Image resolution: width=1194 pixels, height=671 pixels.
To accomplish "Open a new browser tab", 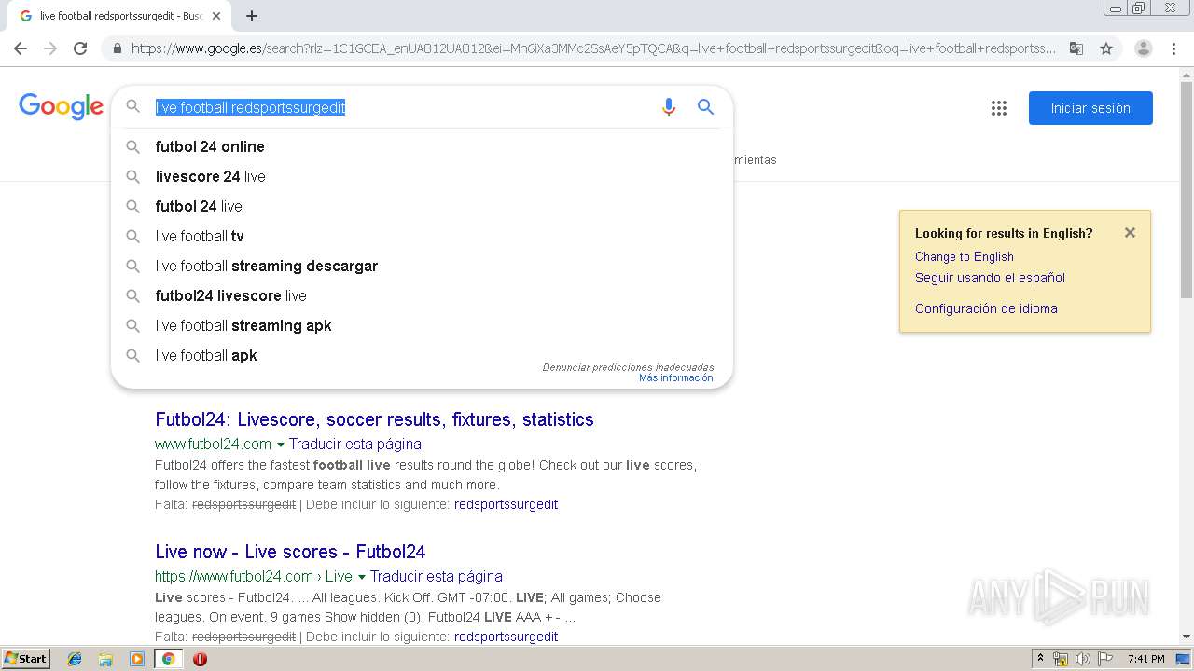I will (252, 16).
